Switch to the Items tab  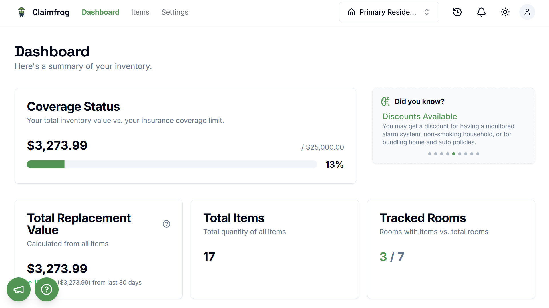[140, 12]
